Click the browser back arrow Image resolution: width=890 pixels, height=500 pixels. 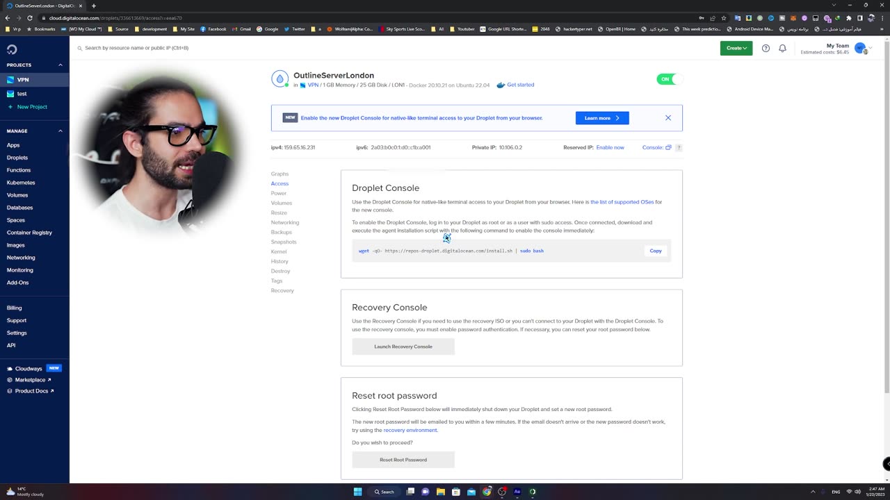(x=7, y=18)
